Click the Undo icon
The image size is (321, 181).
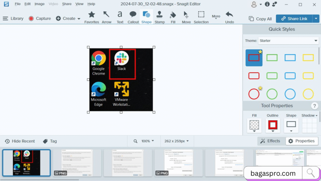(229, 16)
